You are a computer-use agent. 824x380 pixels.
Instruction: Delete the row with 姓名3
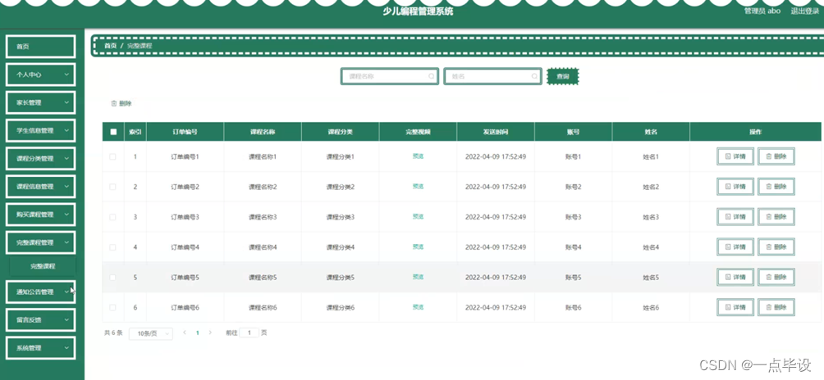coord(776,217)
